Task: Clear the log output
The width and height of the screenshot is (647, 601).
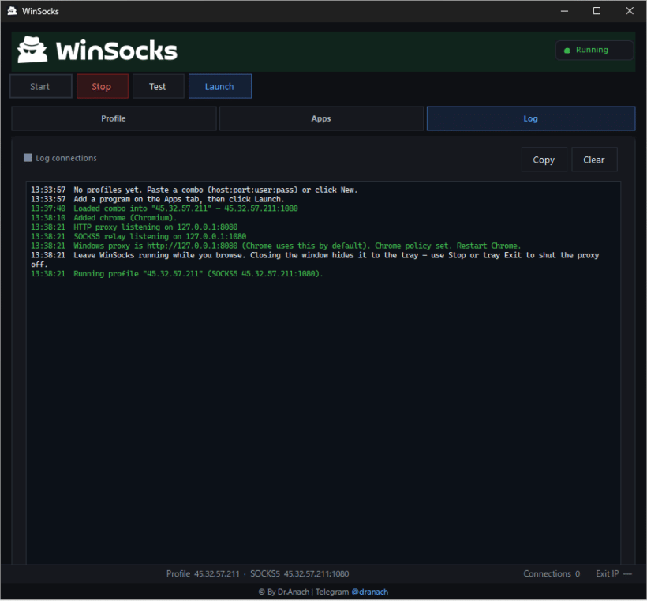Action: (594, 160)
